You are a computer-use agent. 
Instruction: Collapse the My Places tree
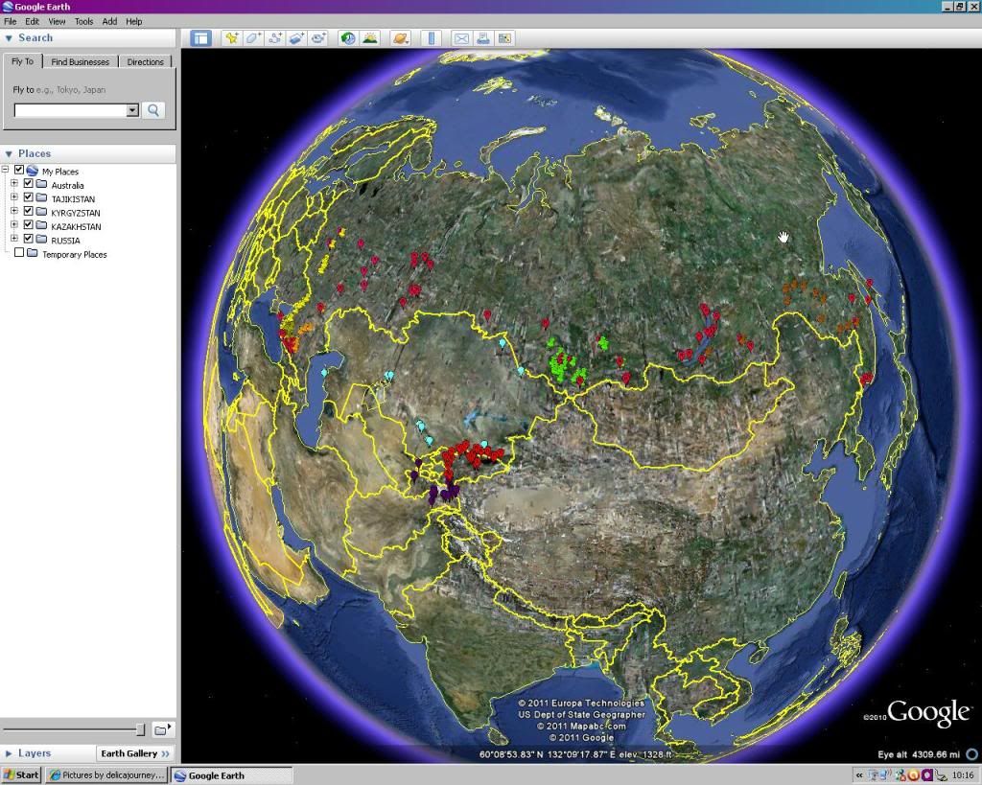[x=5, y=170]
